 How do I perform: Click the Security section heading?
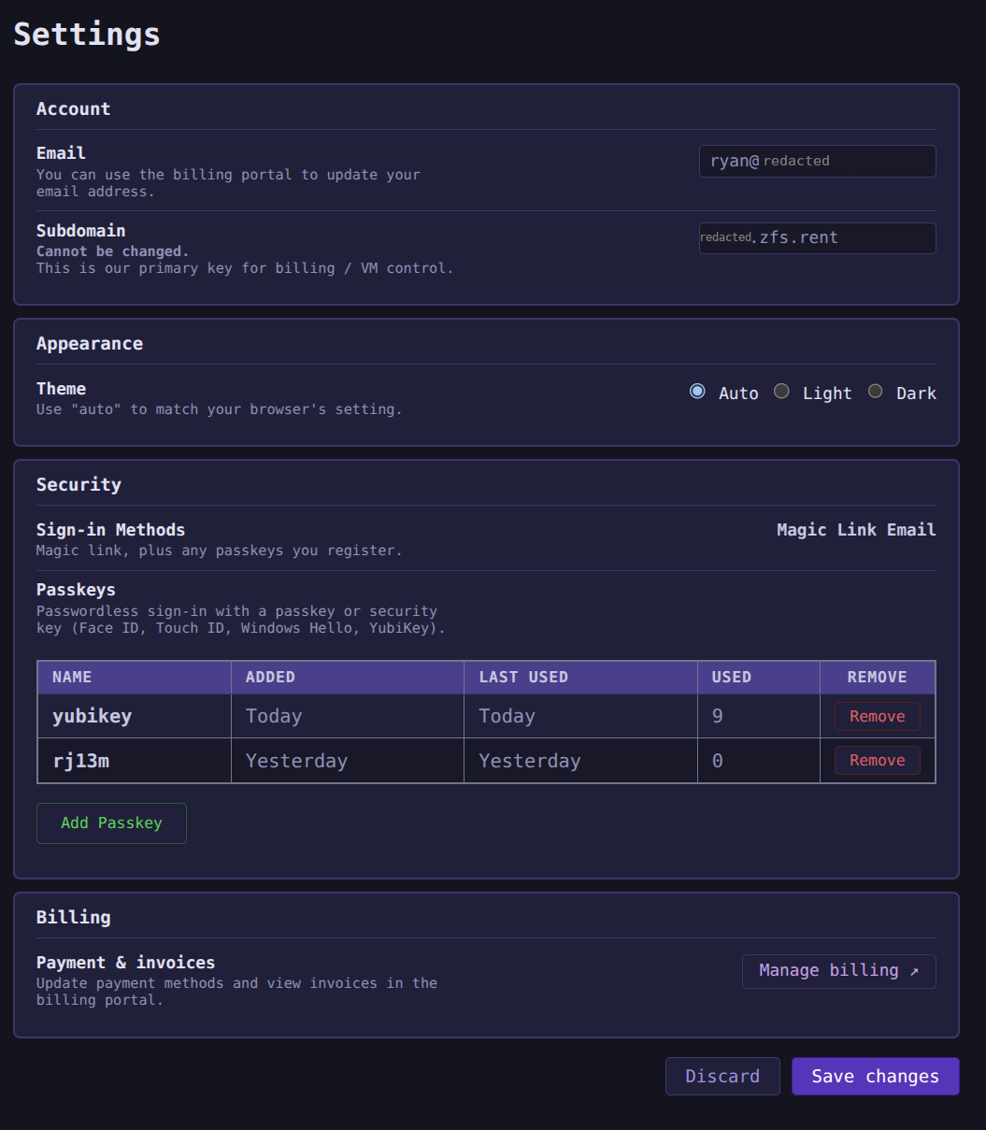[79, 485]
